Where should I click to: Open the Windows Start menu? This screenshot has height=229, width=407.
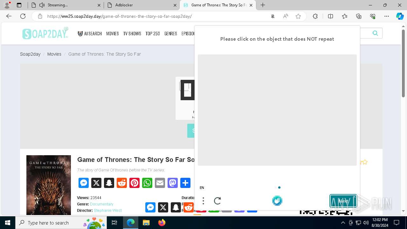(8, 223)
